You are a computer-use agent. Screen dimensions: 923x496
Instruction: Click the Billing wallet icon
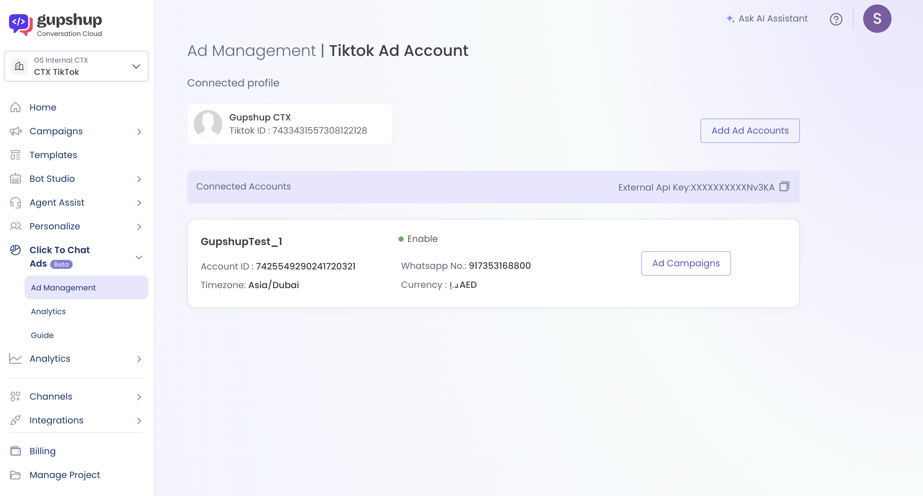coord(15,451)
